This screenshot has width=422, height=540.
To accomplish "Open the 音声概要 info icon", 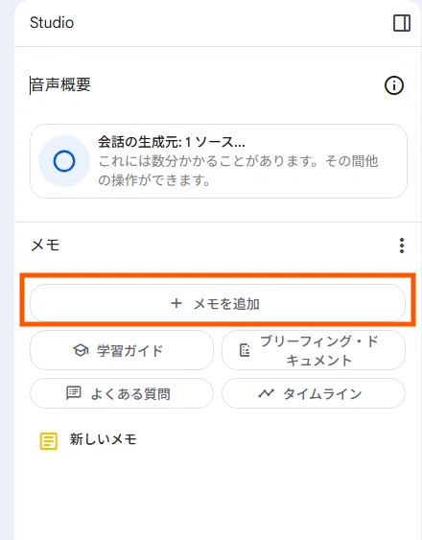I will [394, 85].
